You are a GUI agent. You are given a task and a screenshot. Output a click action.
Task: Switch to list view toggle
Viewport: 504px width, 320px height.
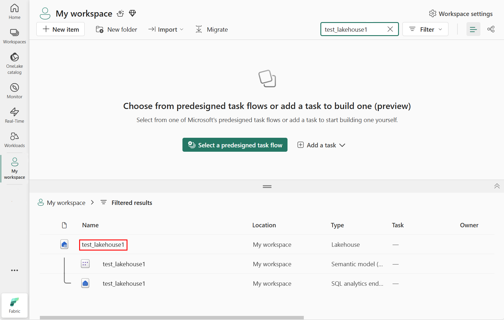[473, 29]
